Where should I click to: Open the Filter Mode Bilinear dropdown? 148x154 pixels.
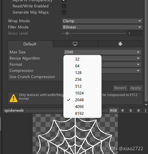click(x=102, y=27)
